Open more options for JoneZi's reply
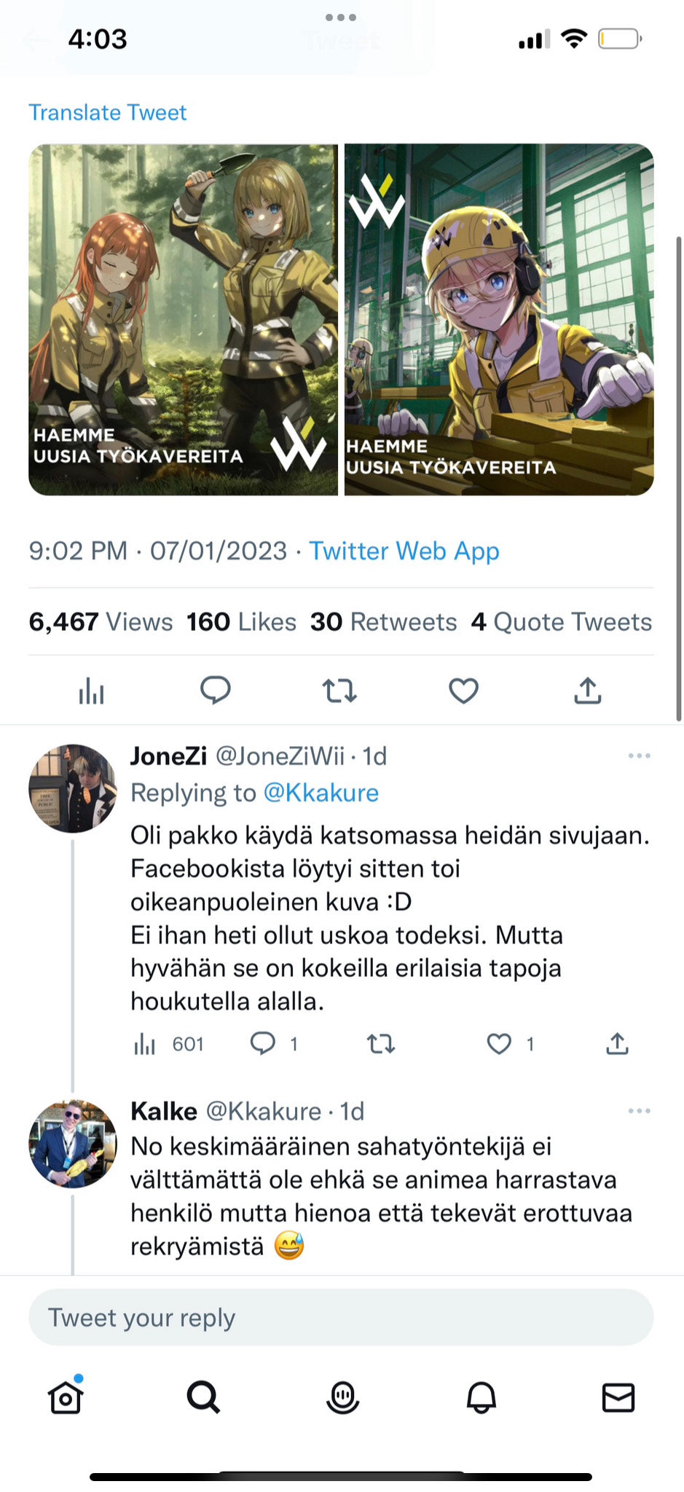 639,756
